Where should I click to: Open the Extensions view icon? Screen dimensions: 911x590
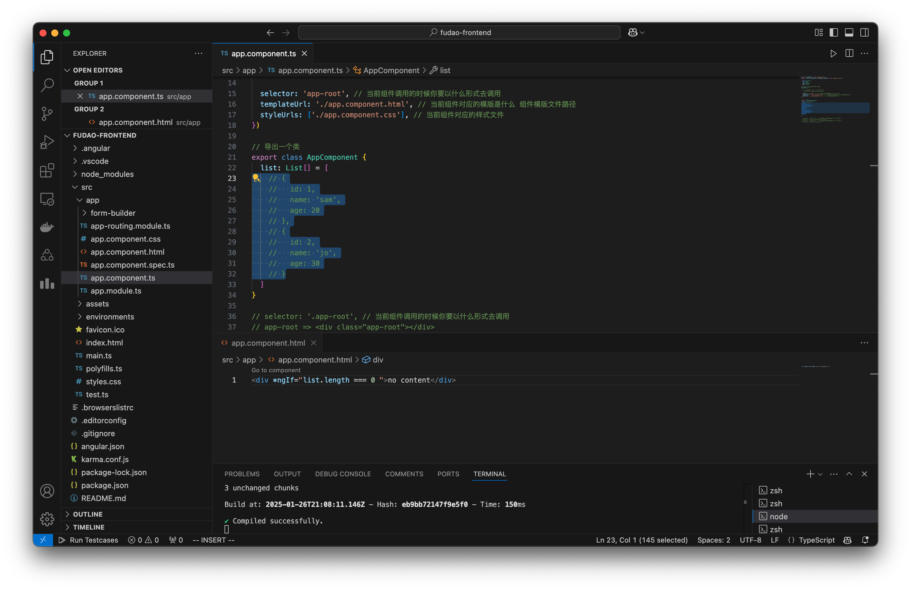tap(47, 171)
